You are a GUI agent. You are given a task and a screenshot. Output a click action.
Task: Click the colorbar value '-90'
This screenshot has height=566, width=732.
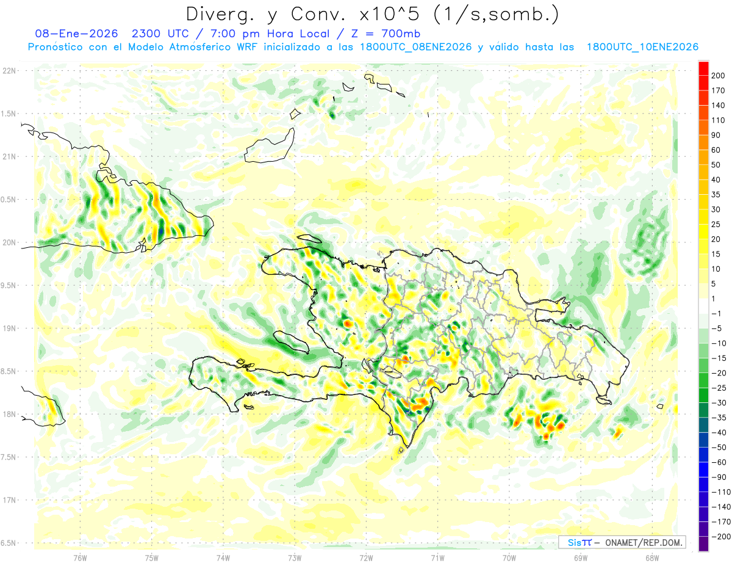pyautogui.click(x=719, y=477)
